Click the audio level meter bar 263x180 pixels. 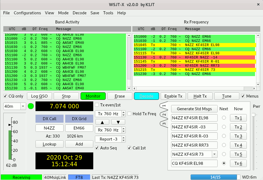[10, 145]
